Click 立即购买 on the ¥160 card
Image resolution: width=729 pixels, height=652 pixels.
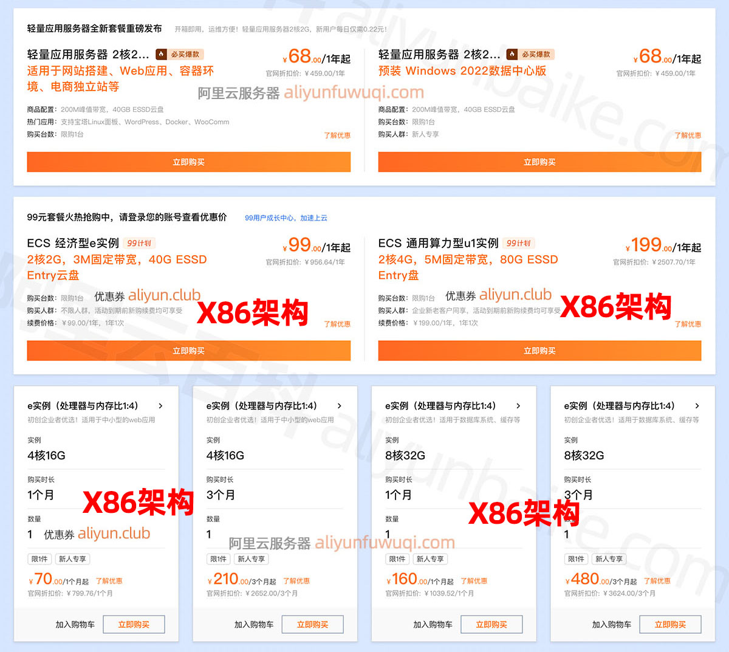click(491, 624)
